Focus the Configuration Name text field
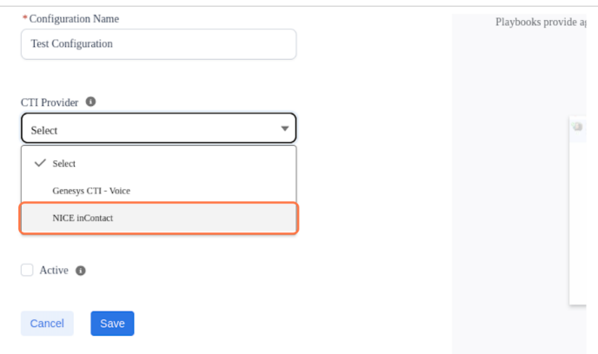Image resolution: width=598 pixels, height=354 pixels. click(157, 44)
